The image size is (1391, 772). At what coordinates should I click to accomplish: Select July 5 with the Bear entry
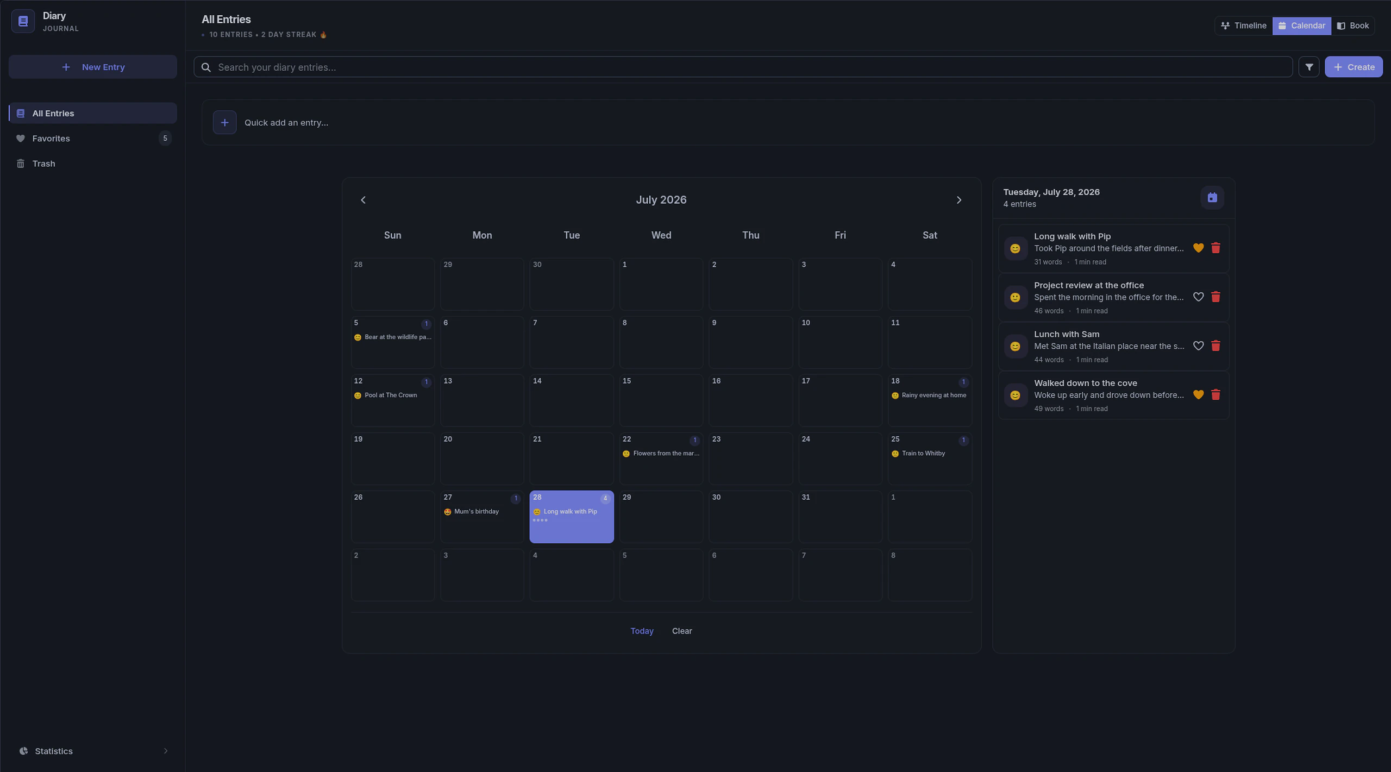(x=392, y=342)
